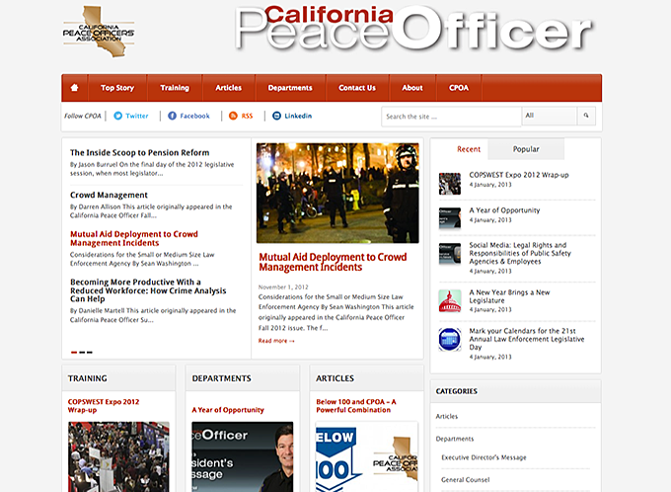Click inside the 'Search the site' field

point(450,117)
